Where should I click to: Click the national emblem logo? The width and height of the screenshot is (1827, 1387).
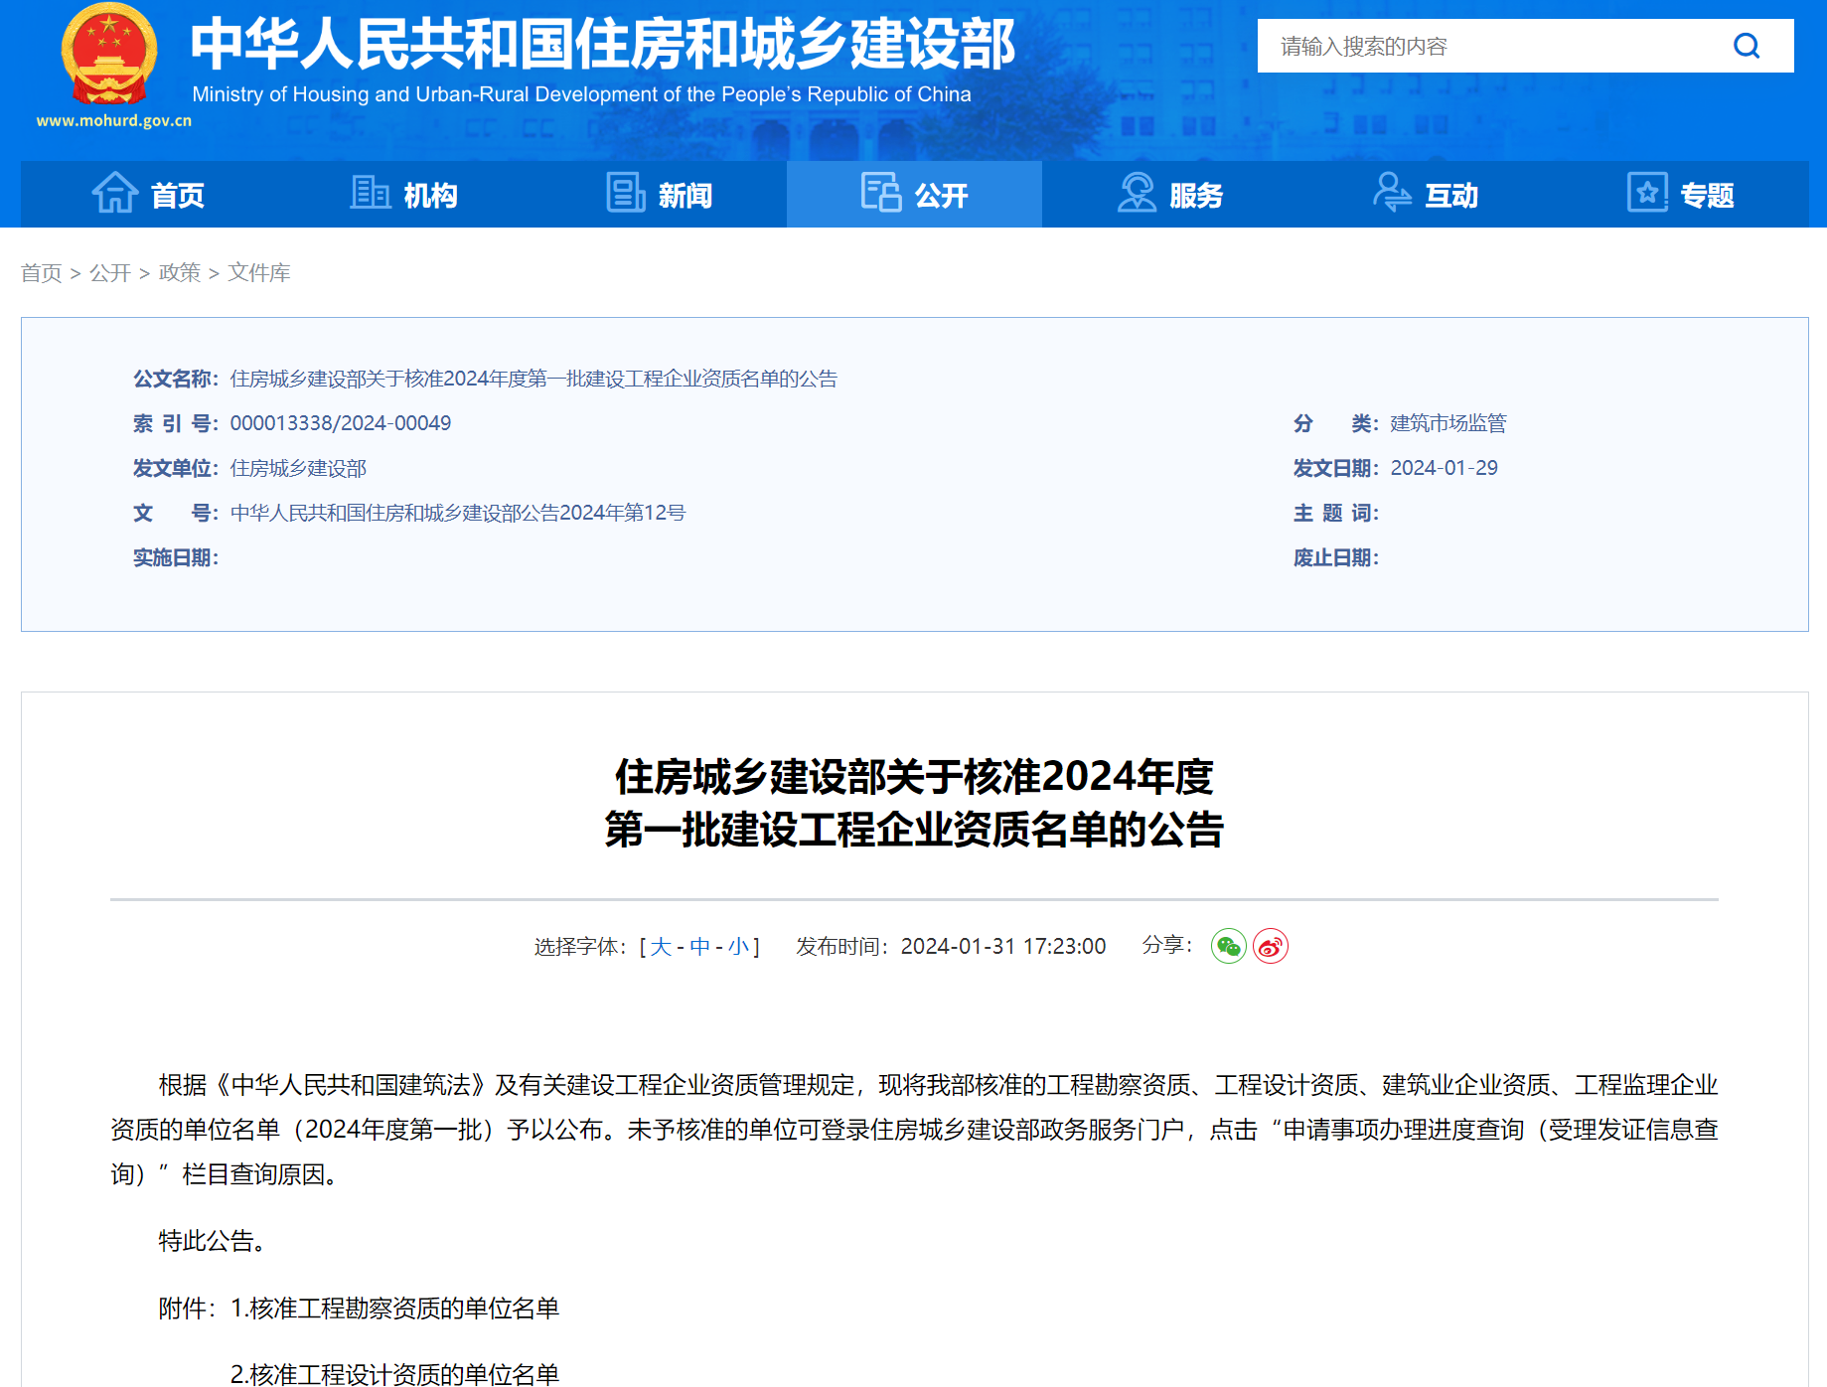[109, 56]
